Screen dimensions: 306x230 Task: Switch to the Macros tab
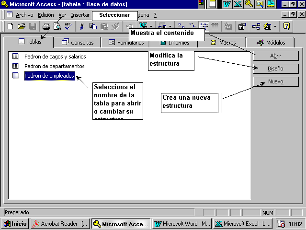[x=223, y=42]
